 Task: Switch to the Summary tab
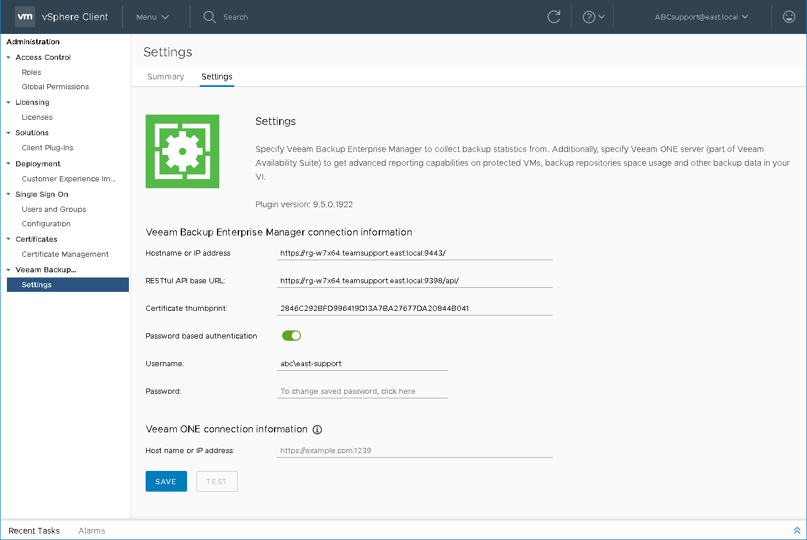166,77
